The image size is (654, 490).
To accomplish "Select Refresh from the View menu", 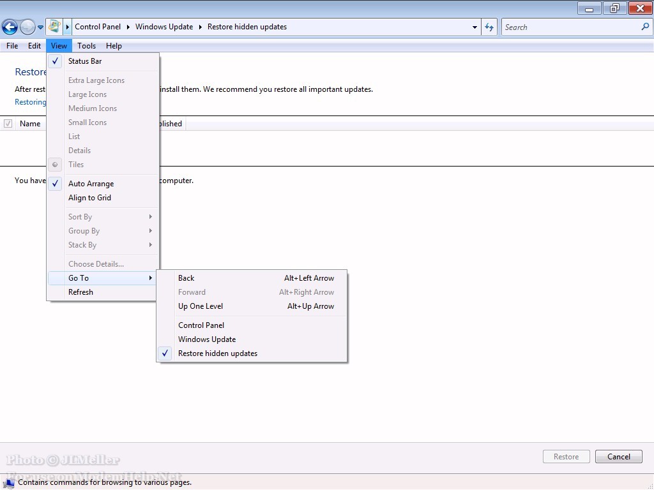I will point(80,292).
